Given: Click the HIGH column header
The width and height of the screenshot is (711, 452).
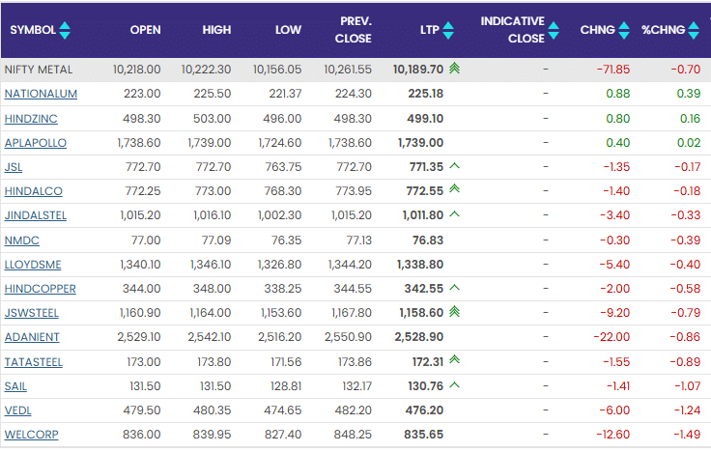Looking at the screenshot, I should [x=216, y=31].
